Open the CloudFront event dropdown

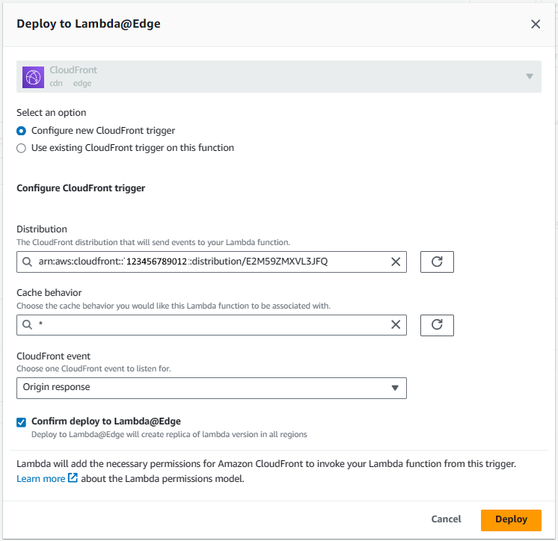click(x=212, y=388)
